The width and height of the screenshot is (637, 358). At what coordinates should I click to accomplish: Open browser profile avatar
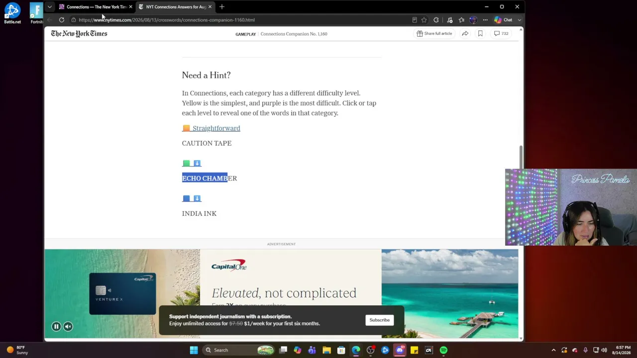[473, 20]
